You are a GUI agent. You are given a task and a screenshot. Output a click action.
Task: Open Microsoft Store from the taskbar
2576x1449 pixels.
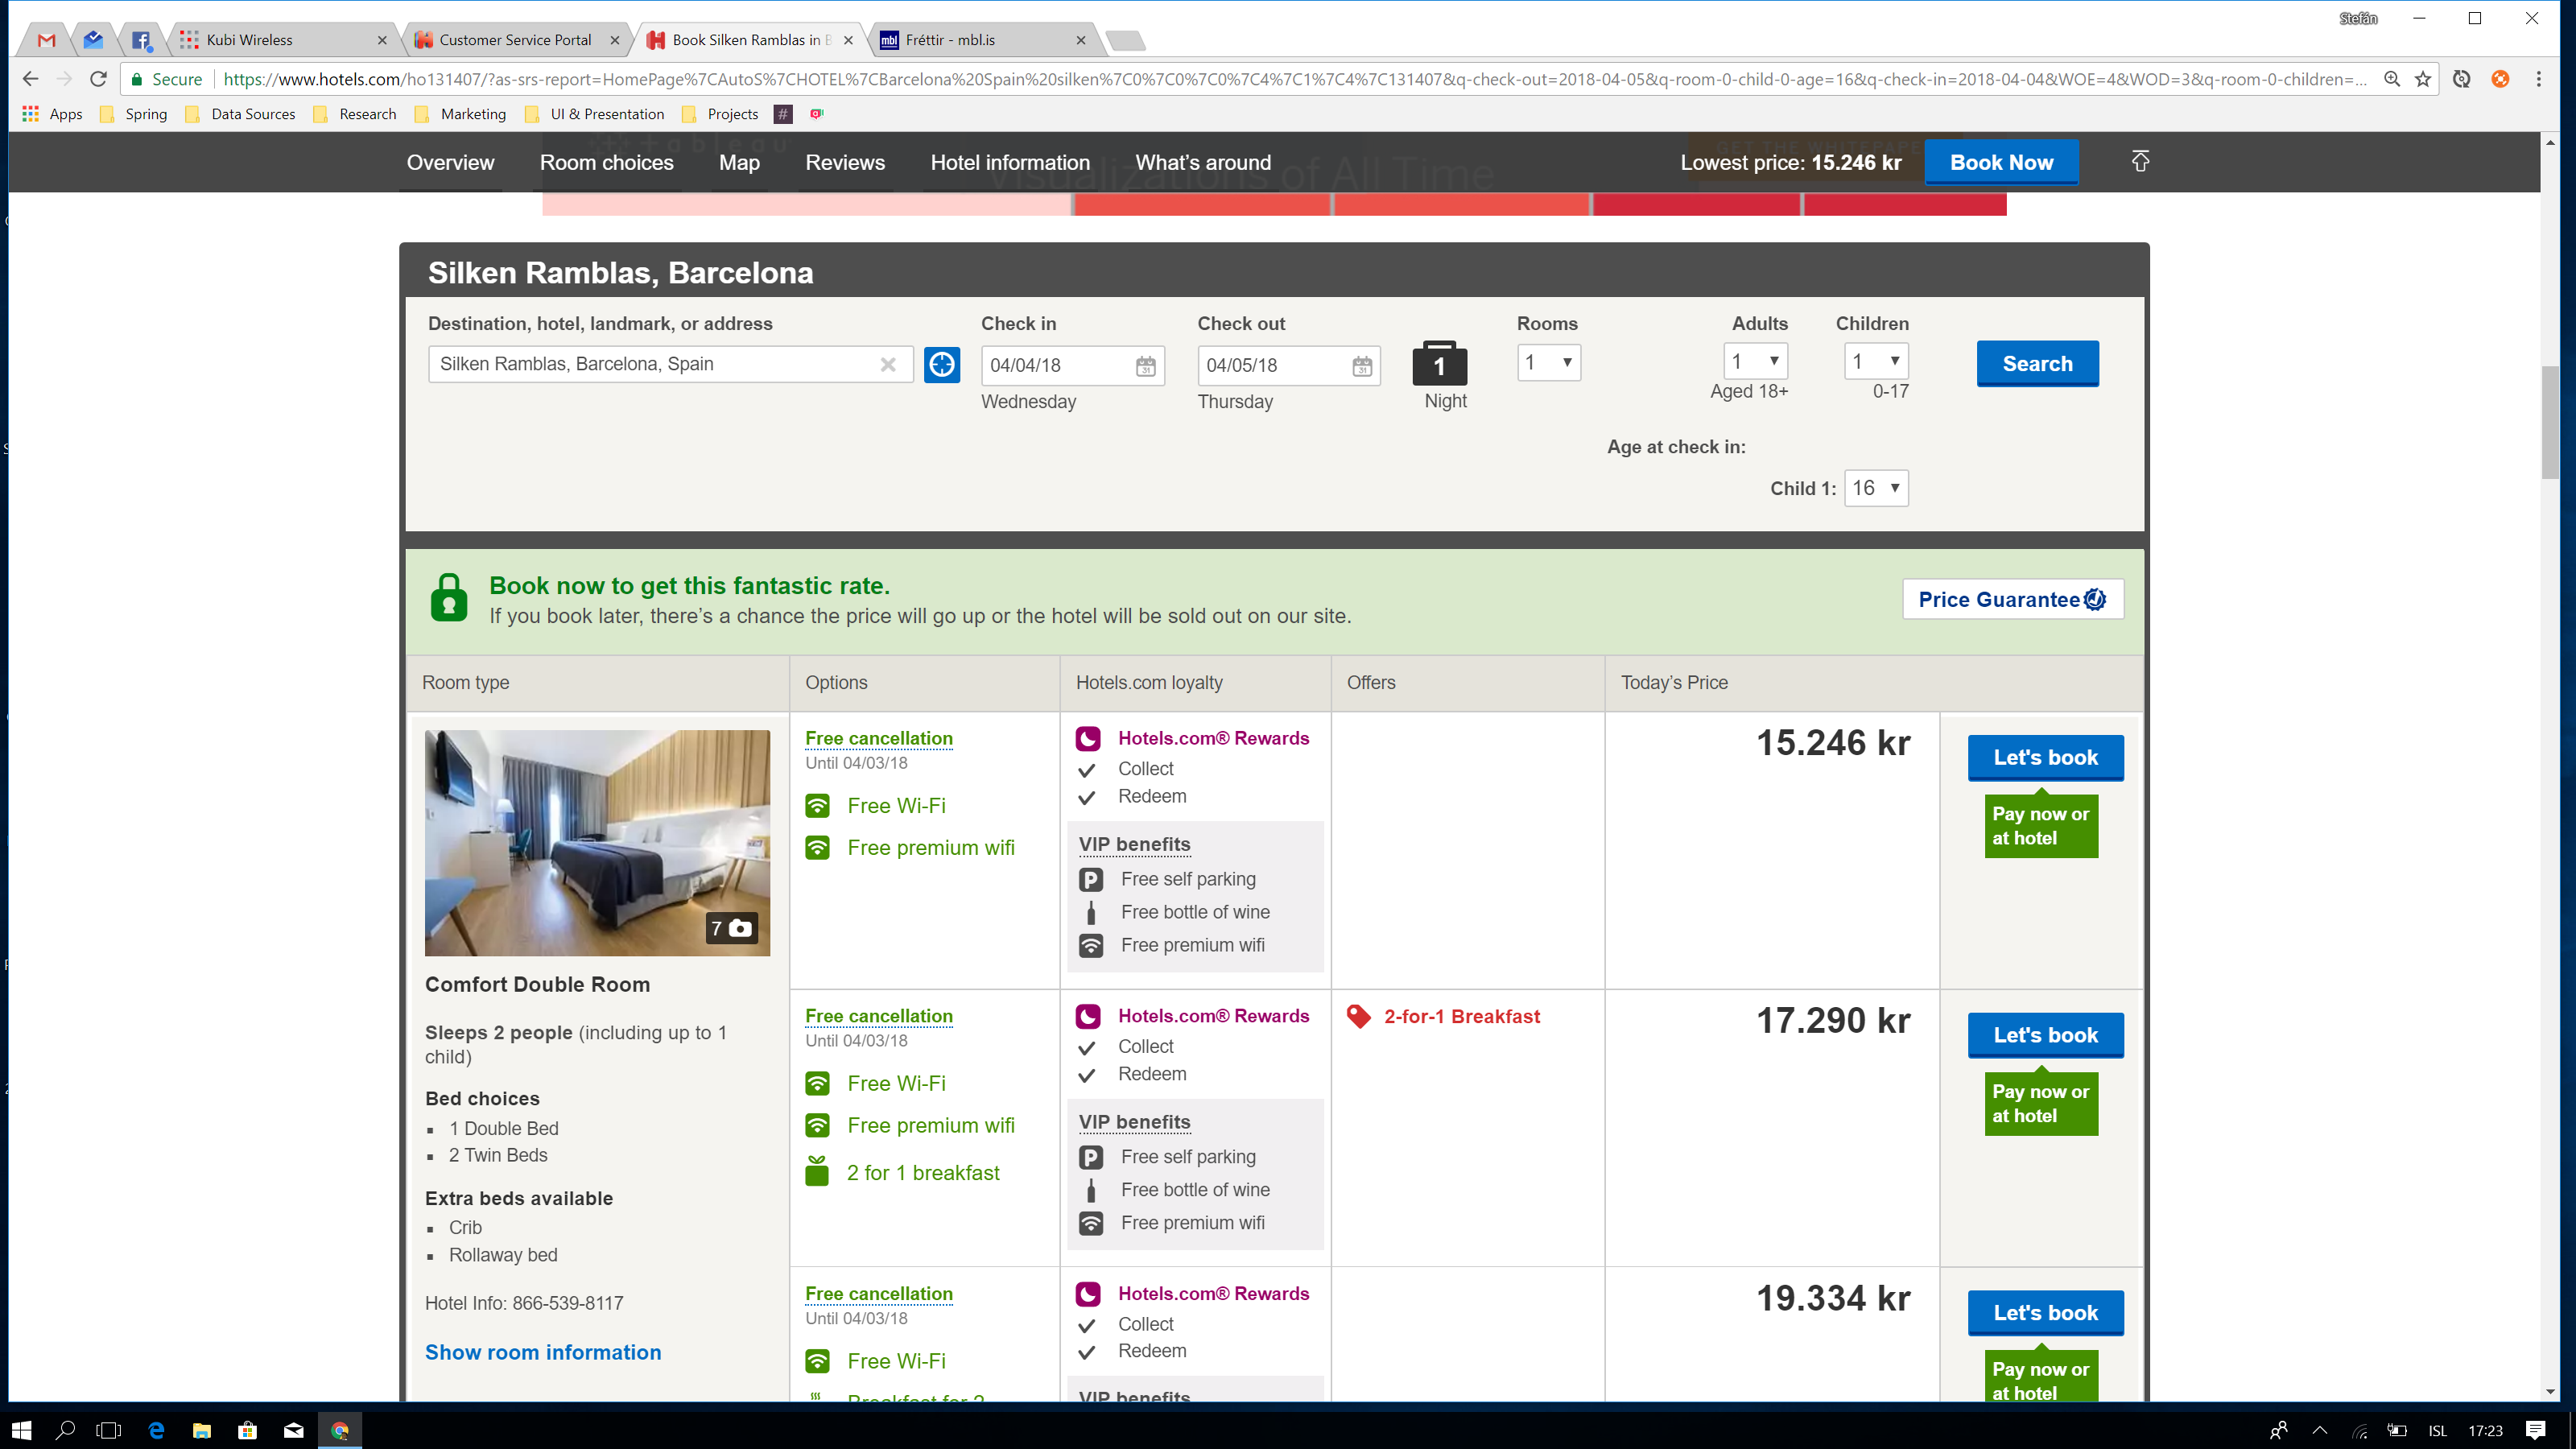click(x=247, y=1430)
